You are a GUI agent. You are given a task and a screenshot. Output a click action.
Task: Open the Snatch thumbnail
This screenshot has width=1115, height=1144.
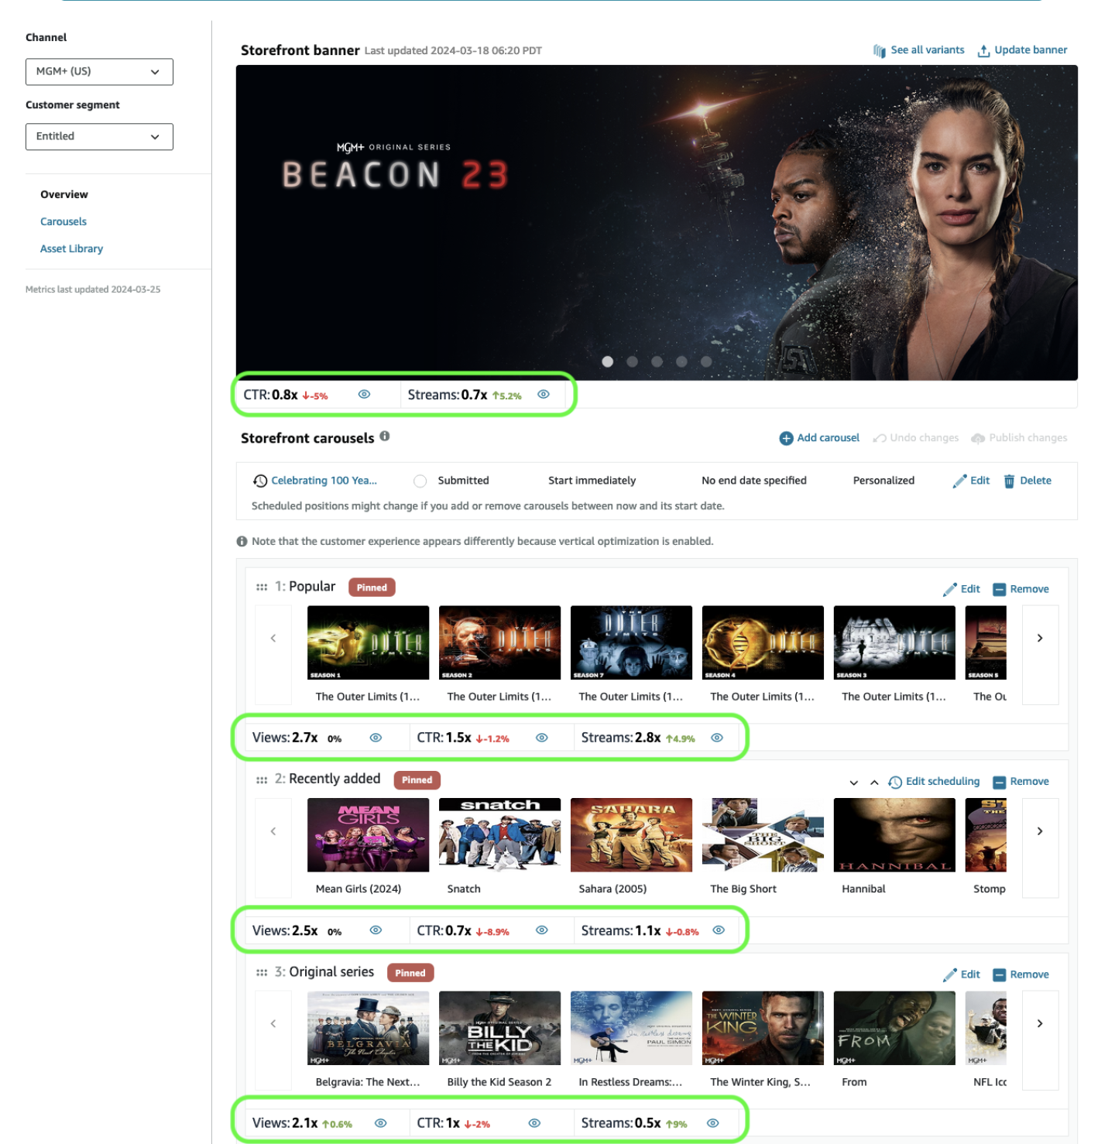499,835
